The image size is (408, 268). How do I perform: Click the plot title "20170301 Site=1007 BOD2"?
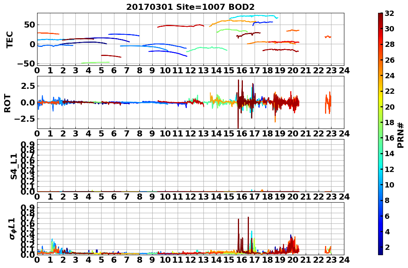(191, 7)
